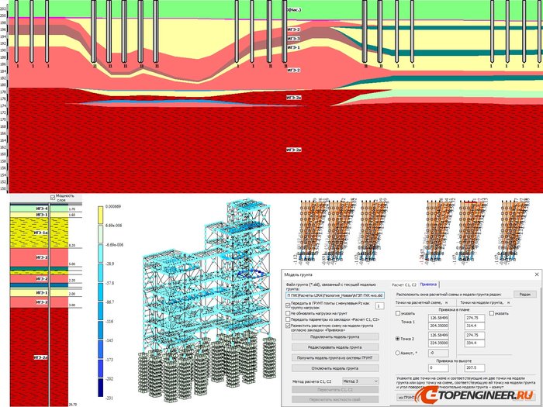This screenshot has width=543, height=407.
Task: Check указать under Точки на модели грунта
Action: 491,313
